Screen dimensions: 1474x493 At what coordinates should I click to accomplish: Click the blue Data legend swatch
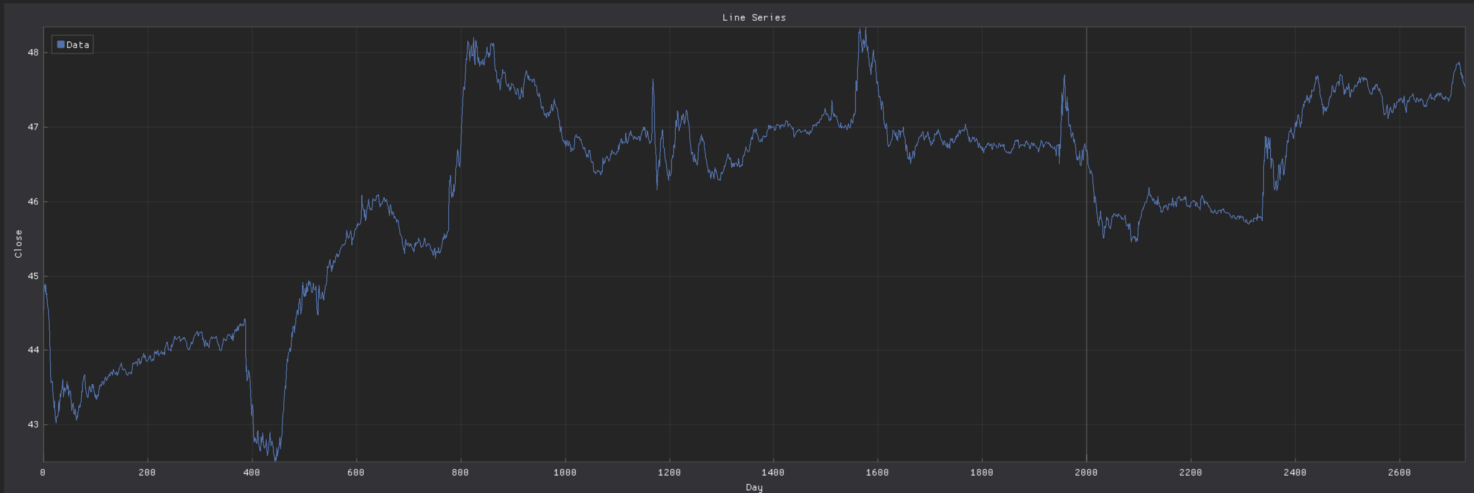pos(61,44)
